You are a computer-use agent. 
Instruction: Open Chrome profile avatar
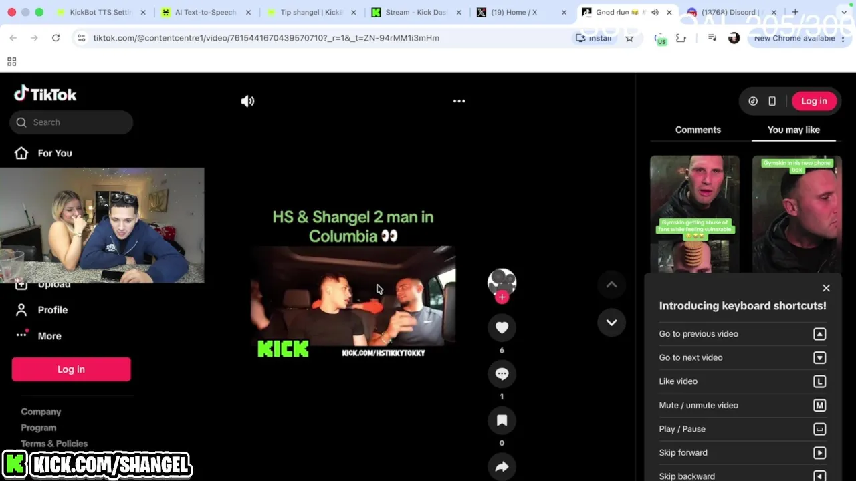click(734, 38)
